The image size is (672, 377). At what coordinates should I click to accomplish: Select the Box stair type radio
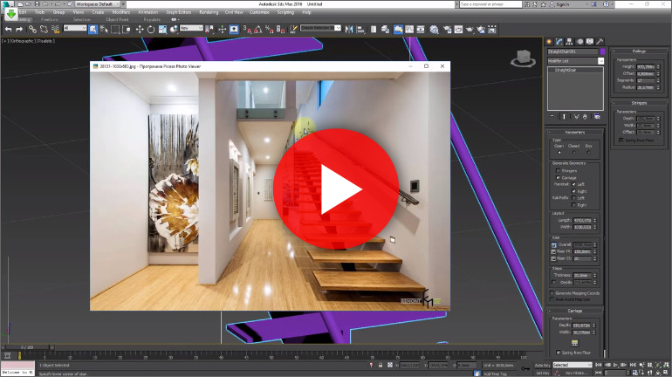point(588,153)
